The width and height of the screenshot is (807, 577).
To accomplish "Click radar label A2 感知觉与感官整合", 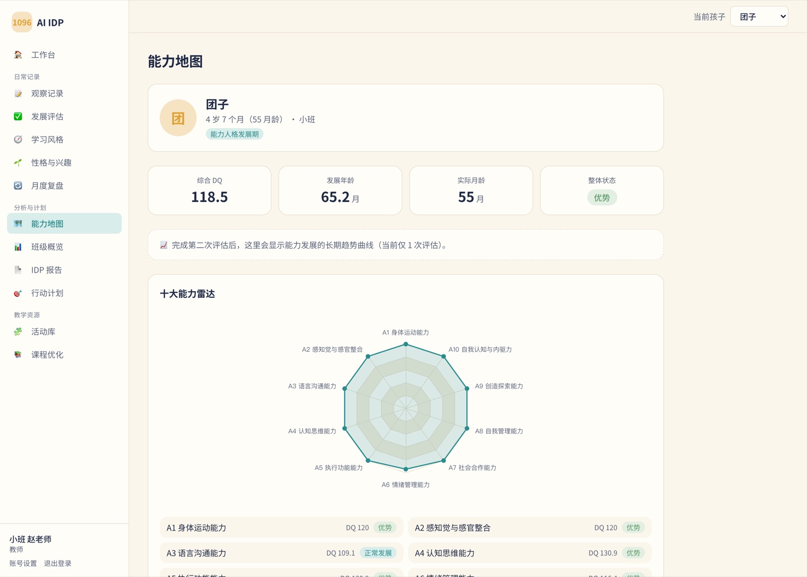I will pyautogui.click(x=332, y=349).
